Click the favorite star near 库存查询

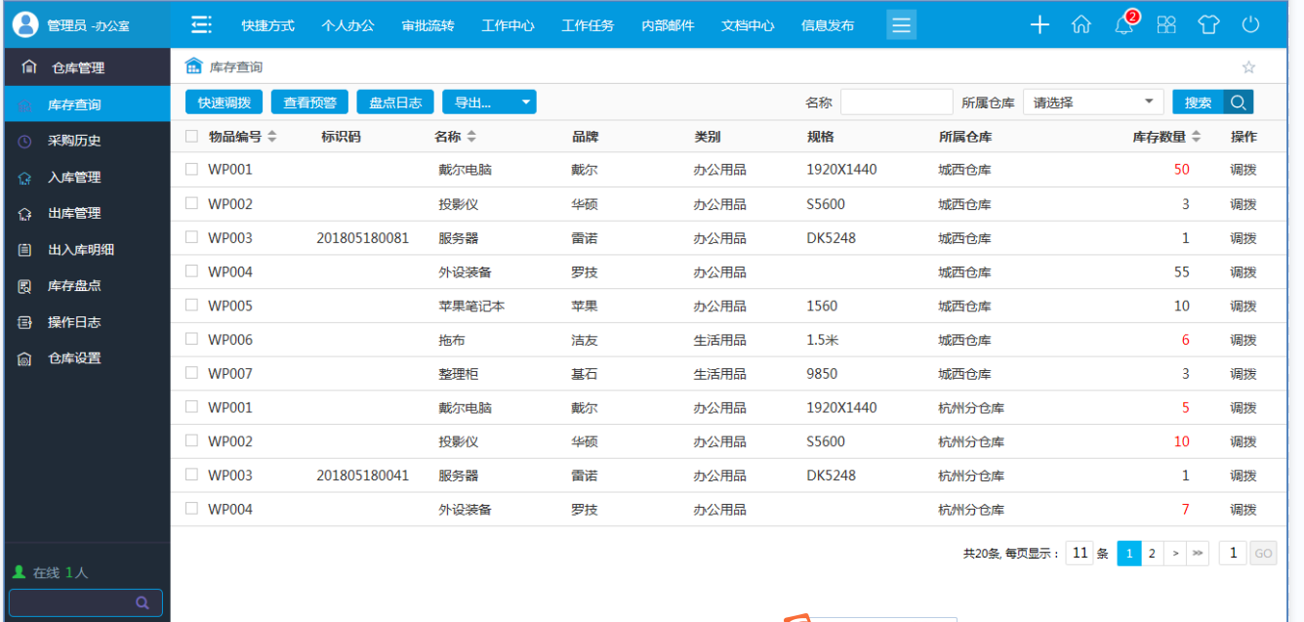click(x=1248, y=66)
